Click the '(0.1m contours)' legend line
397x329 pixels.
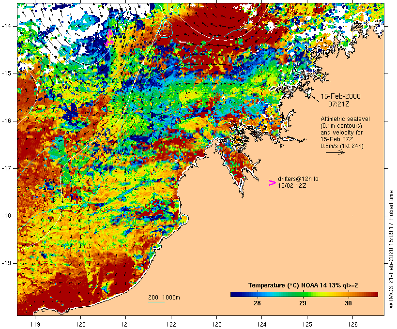[341, 126]
